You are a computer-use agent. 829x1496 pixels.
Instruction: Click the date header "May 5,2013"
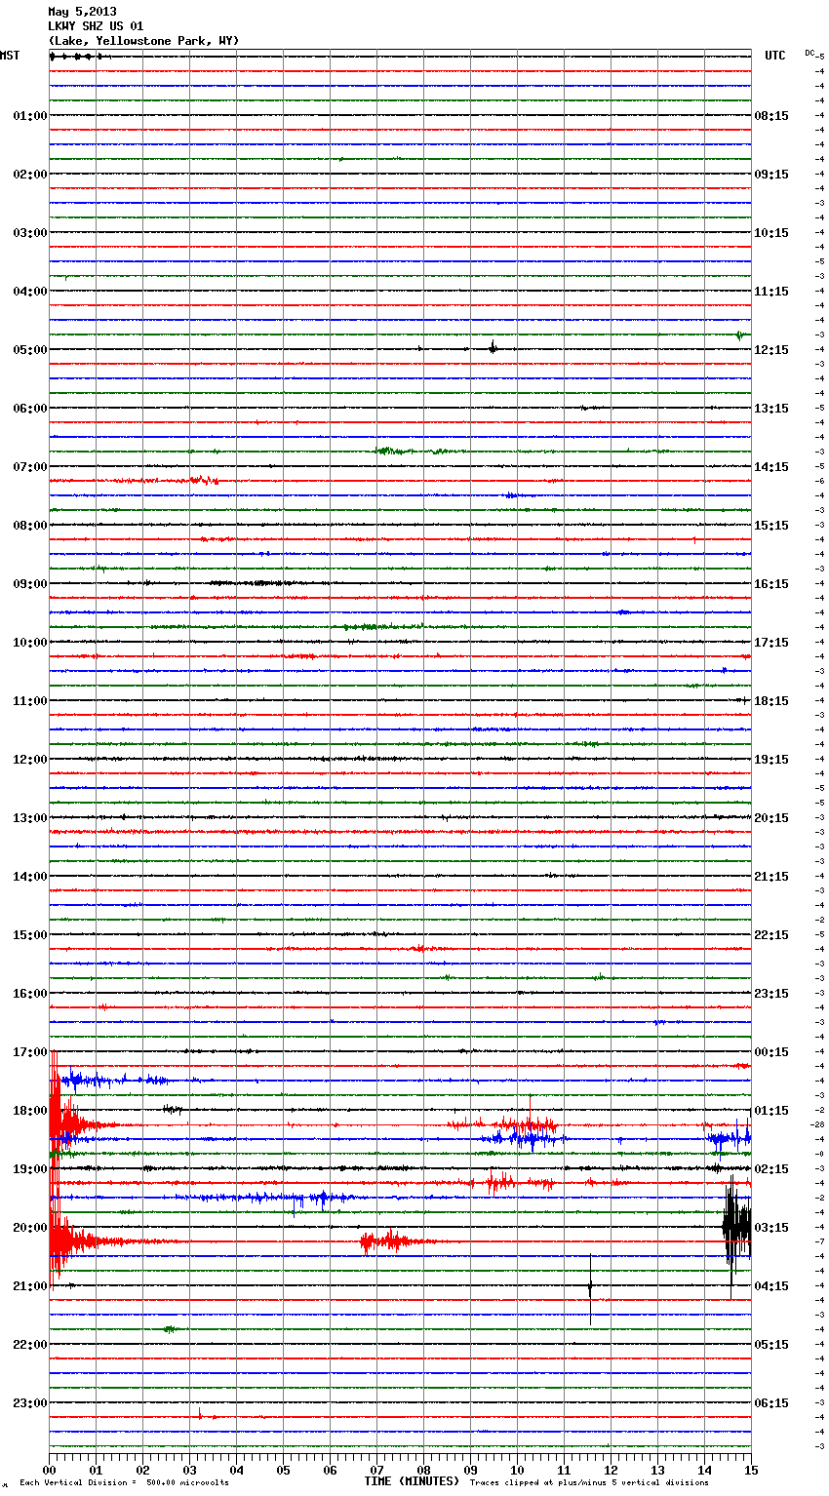coord(82,12)
